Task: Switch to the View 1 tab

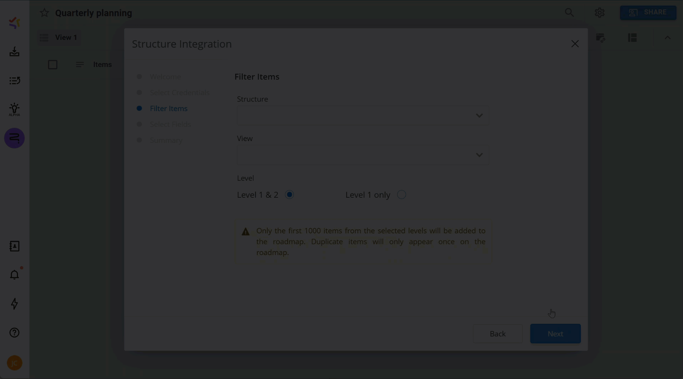Action: 58,37
